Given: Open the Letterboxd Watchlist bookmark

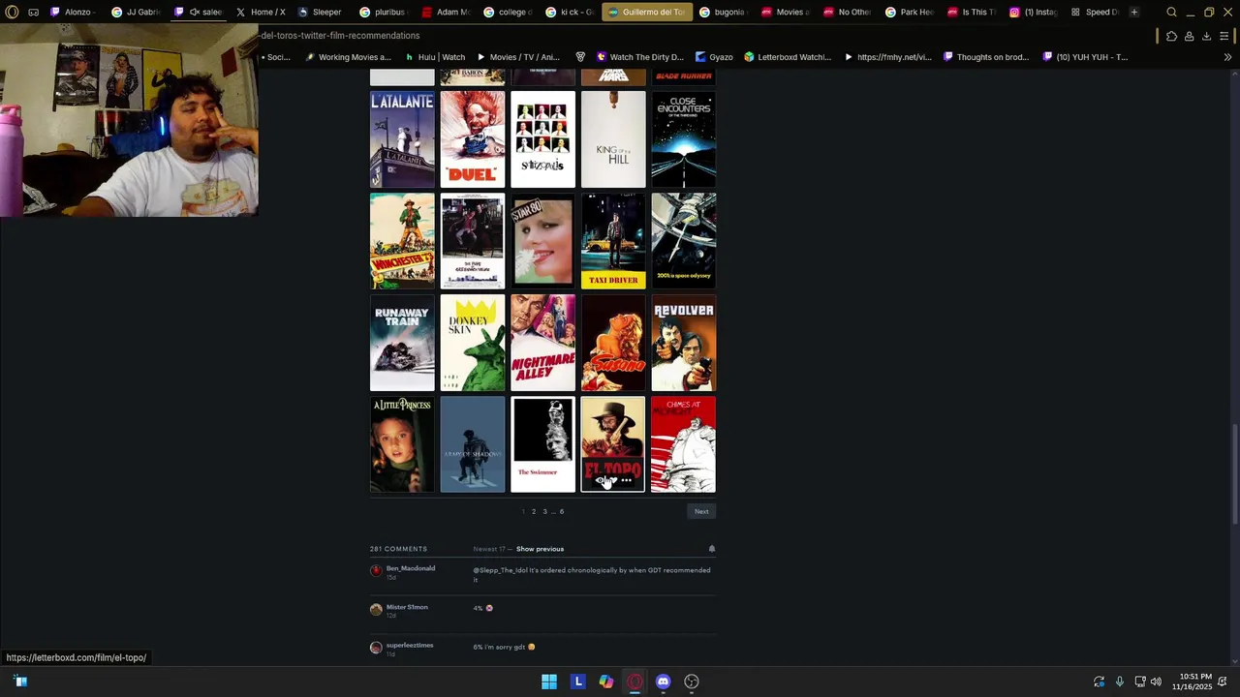Looking at the screenshot, I should pos(788,57).
